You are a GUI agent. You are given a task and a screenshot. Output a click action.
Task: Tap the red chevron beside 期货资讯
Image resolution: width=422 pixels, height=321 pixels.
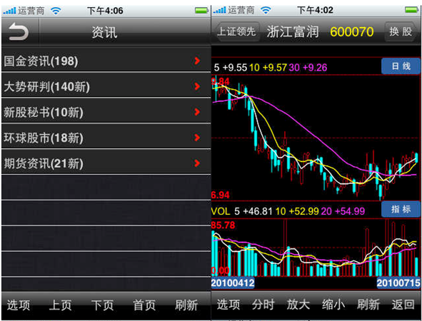click(197, 163)
